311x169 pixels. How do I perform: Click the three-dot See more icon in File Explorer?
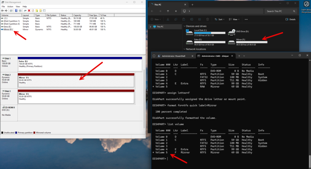point(246,19)
